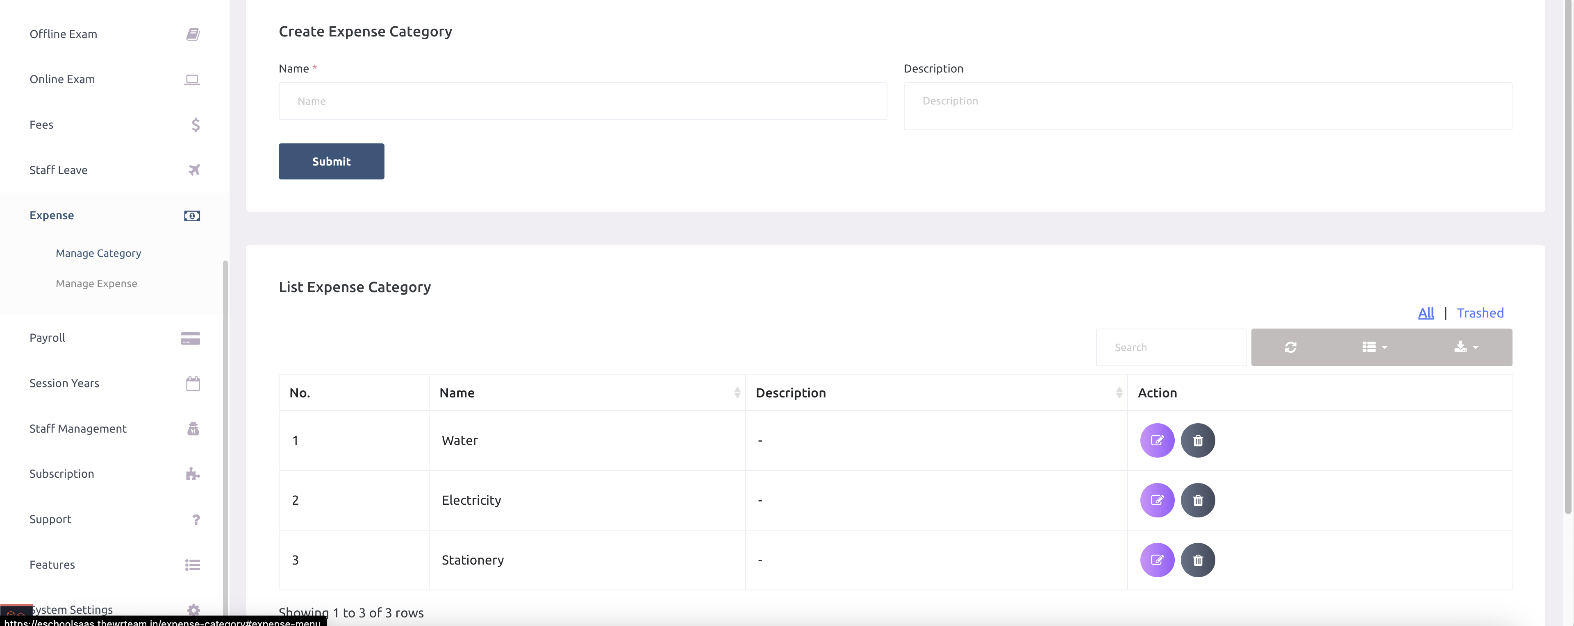Click the Support question mark icon

(x=196, y=520)
